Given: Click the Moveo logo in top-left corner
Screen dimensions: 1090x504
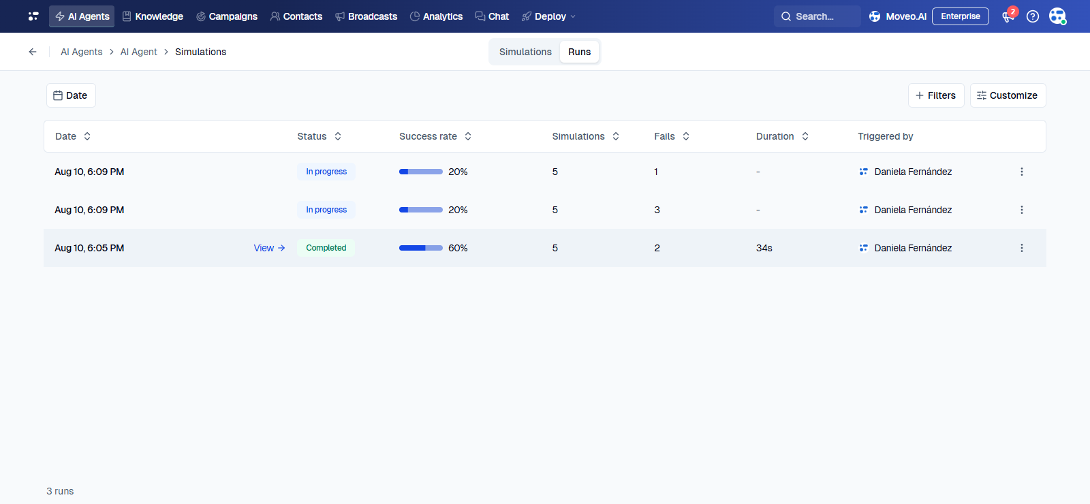Looking at the screenshot, I should [33, 16].
